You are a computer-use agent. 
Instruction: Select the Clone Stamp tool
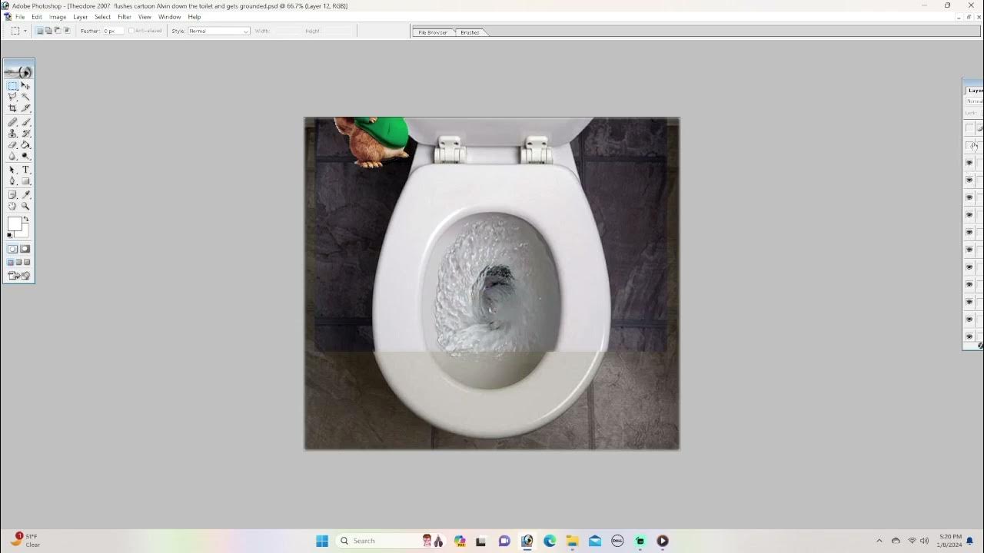(x=12, y=134)
